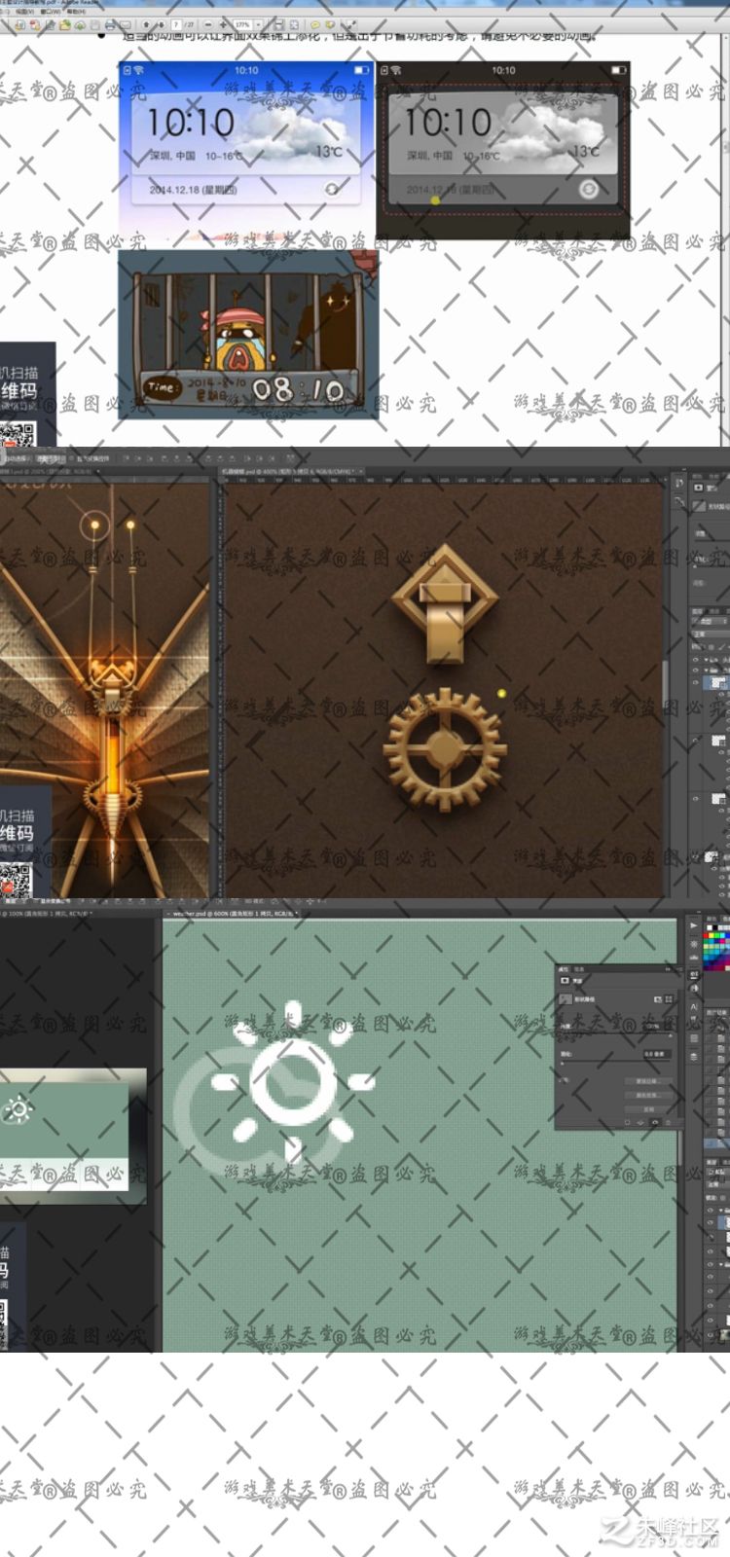Collapse the topmost layer group in dragonfly Layers panel
This screenshot has width=730, height=1557.
point(706,660)
